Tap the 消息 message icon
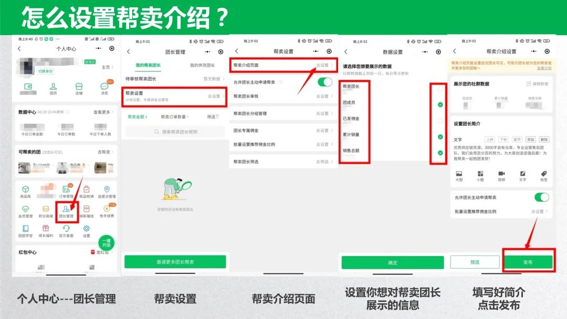Viewport: 567px width, 319px height. 104,87
